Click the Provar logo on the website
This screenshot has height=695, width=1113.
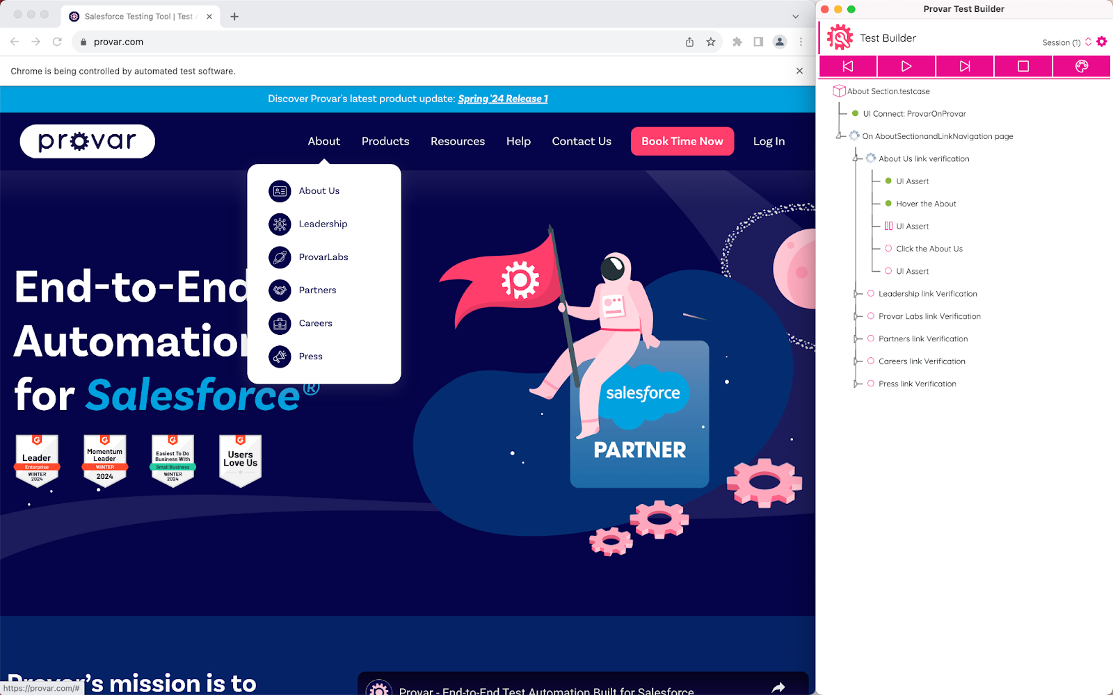click(x=87, y=141)
